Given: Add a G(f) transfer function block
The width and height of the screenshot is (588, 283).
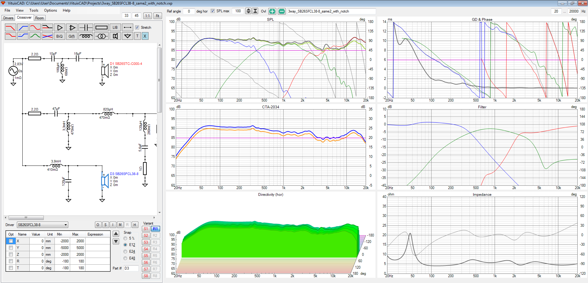Looking at the screenshot, I should [72, 36].
